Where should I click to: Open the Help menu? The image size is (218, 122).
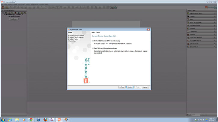[x=47, y=4]
